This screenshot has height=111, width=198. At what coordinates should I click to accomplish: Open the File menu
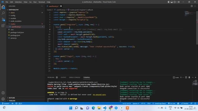7,2
